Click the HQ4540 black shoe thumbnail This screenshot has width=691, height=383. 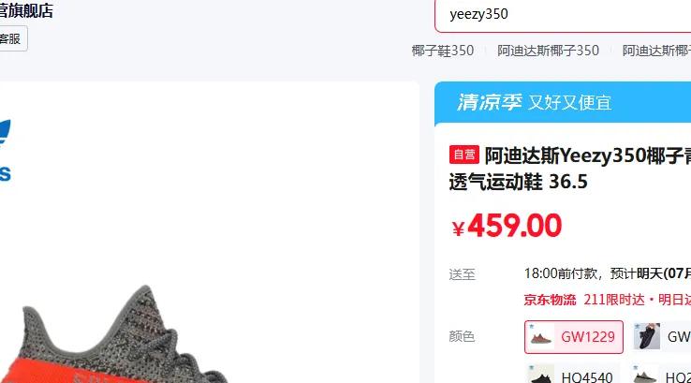coord(541,376)
